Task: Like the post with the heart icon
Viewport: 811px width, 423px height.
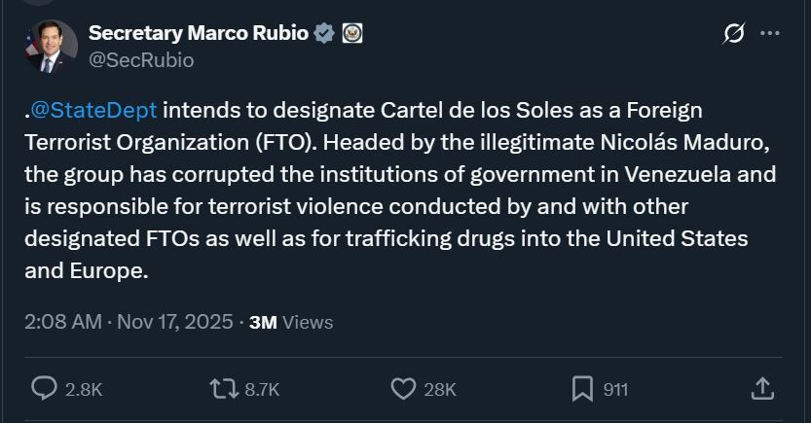Action: click(403, 389)
